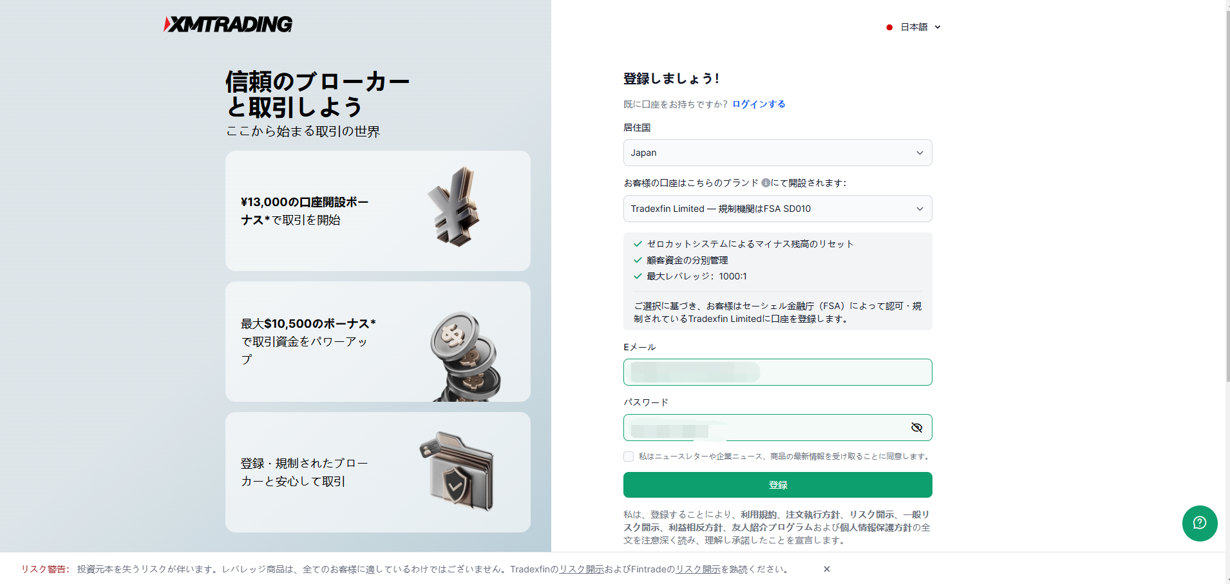Open the 日本語 language dropdown
The width and height of the screenshot is (1230, 584).
tap(914, 27)
